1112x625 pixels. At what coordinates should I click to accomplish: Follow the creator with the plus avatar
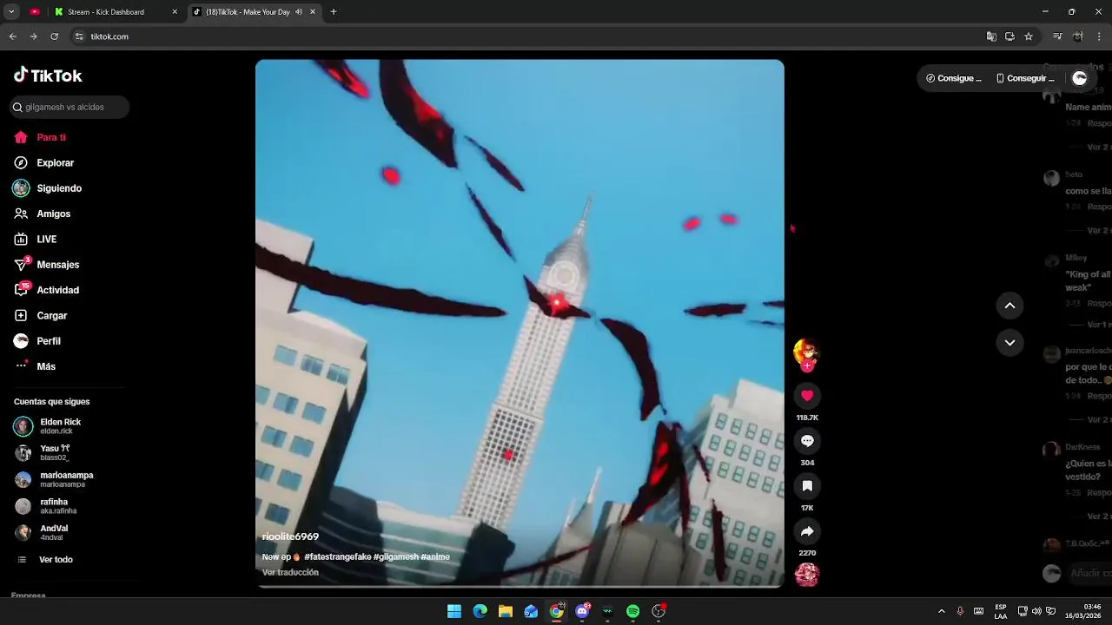[807, 365]
